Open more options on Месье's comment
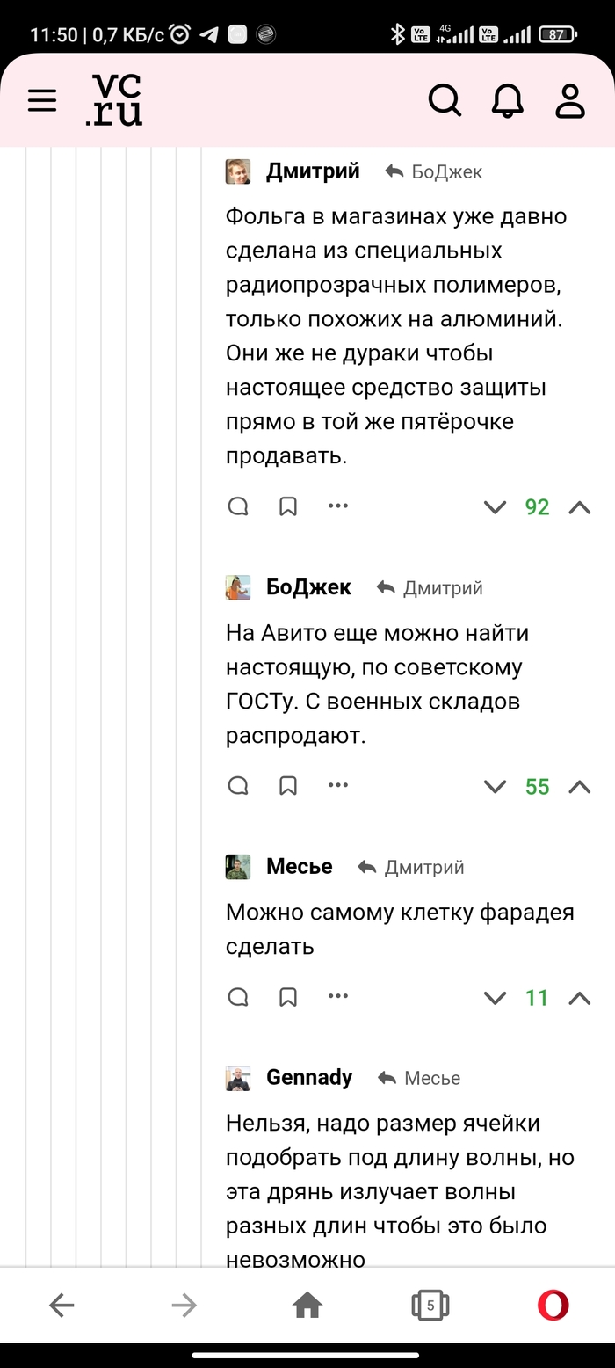615x1368 pixels. tap(338, 997)
